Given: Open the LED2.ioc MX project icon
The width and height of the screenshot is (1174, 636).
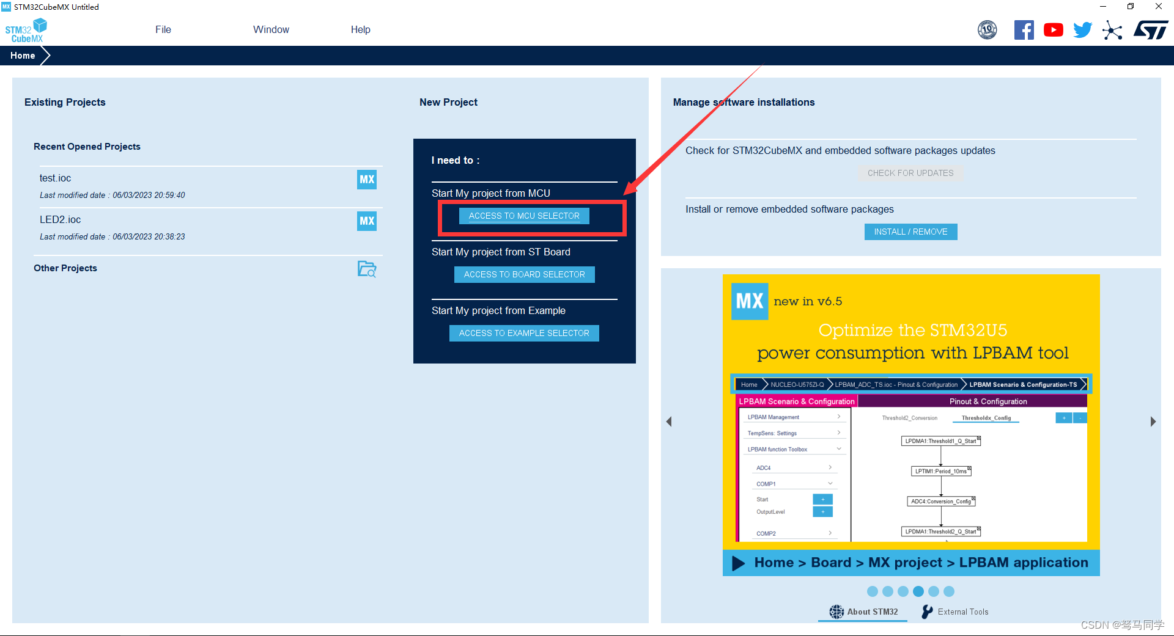Looking at the screenshot, I should [367, 221].
